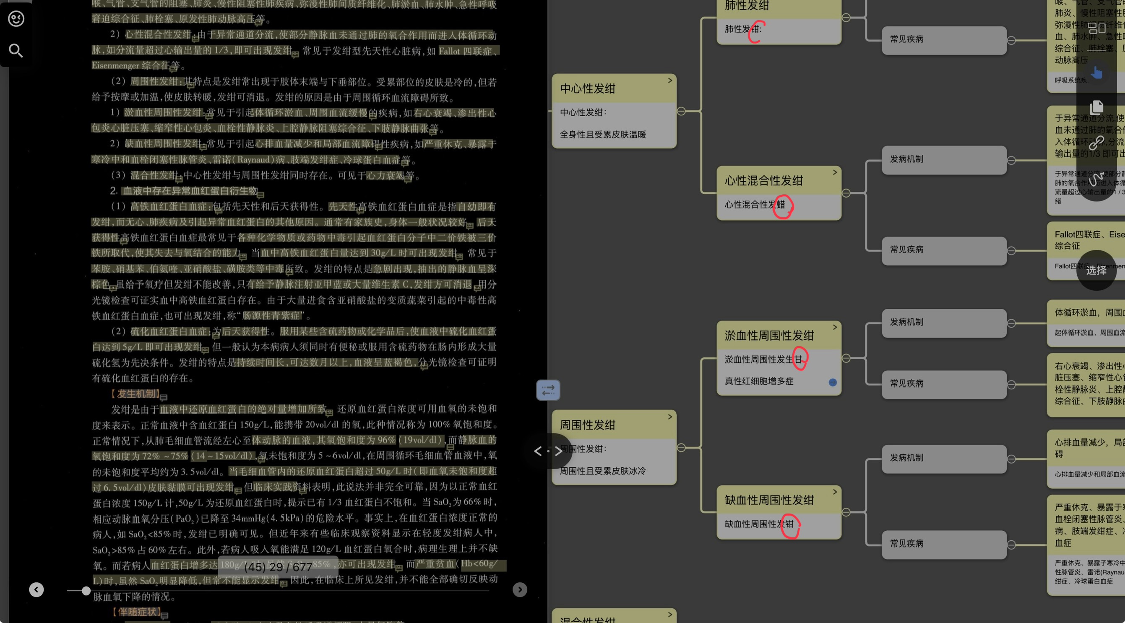Click the smiley face icon in sidebar
Screen dimensions: 1125x623
(x=16, y=19)
